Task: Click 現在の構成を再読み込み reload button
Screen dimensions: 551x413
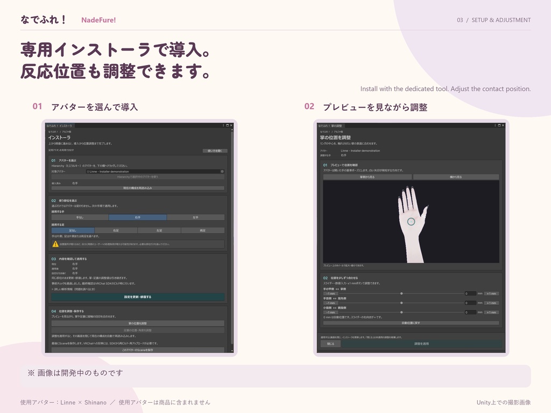Action: click(x=138, y=188)
